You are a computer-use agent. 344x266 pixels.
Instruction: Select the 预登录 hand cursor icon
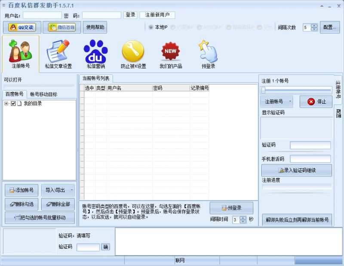(x=208, y=52)
